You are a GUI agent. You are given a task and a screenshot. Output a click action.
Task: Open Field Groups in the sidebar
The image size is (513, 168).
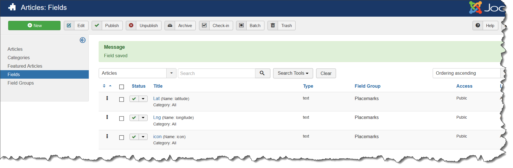[x=21, y=83]
